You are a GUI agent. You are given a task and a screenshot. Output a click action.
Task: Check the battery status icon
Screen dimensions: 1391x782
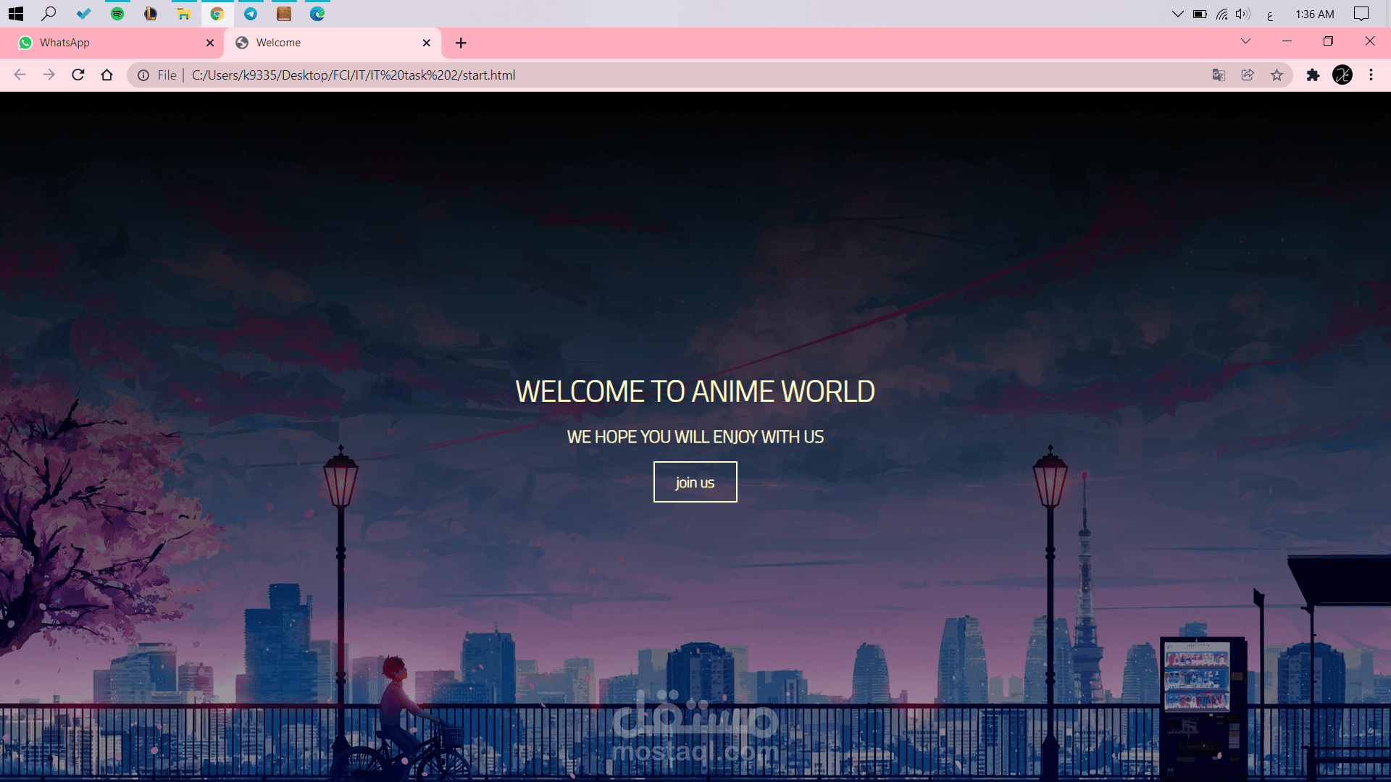tap(1200, 14)
